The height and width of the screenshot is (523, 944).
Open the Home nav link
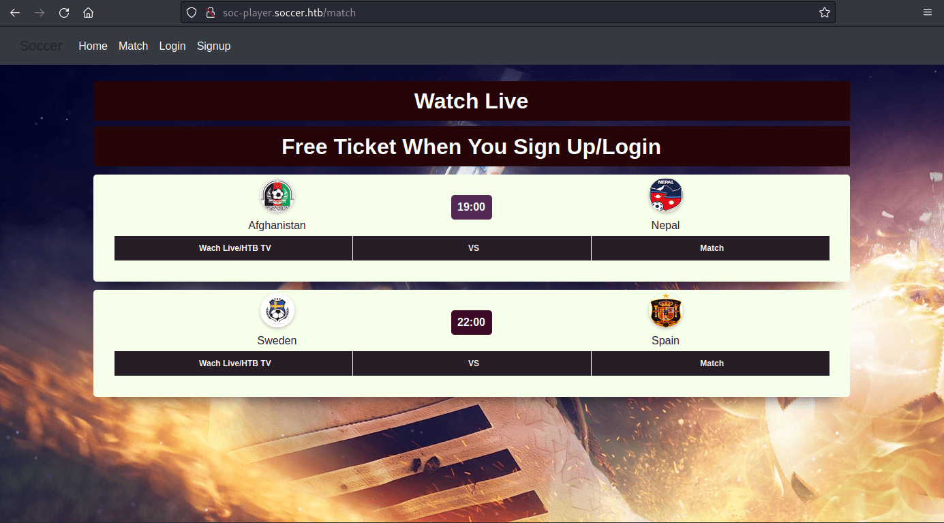point(93,46)
